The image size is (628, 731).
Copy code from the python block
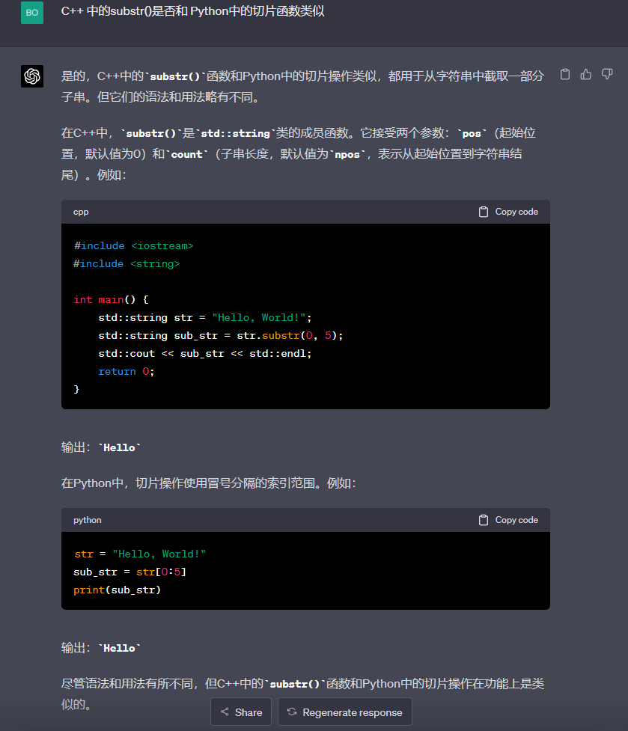pyautogui.click(x=508, y=520)
